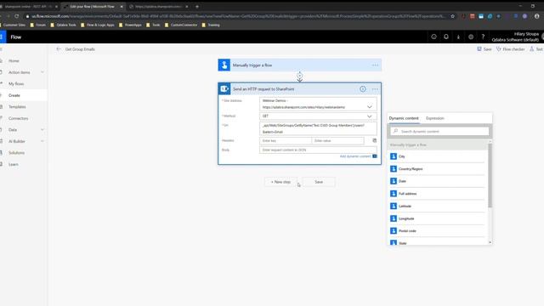Click the Headers Enter key field
Viewport: 544px width, 306px height.
286,140
